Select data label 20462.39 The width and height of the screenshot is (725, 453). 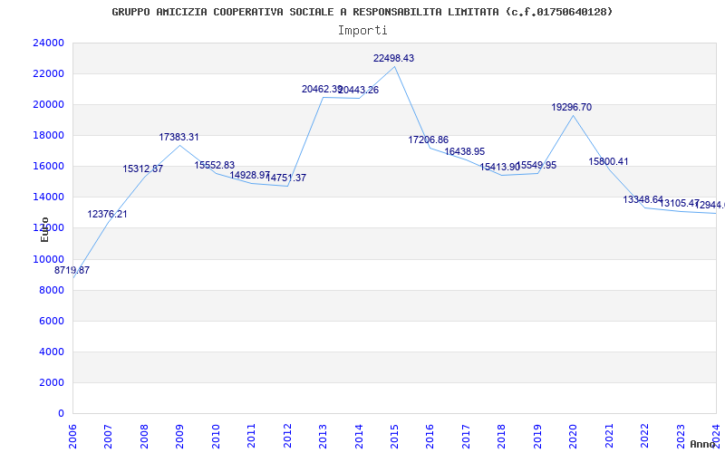click(x=322, y=89)
